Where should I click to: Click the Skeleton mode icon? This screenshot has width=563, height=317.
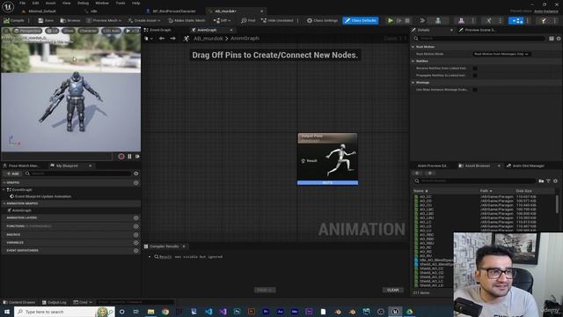438,20
